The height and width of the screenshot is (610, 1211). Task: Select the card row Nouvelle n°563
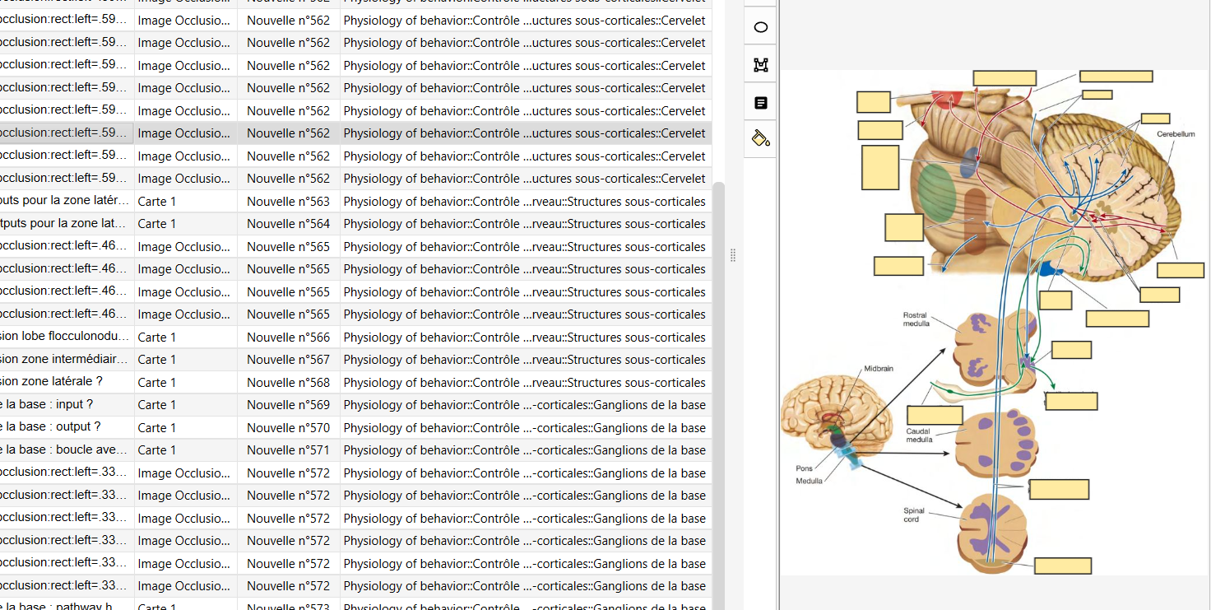click(288, 201)
